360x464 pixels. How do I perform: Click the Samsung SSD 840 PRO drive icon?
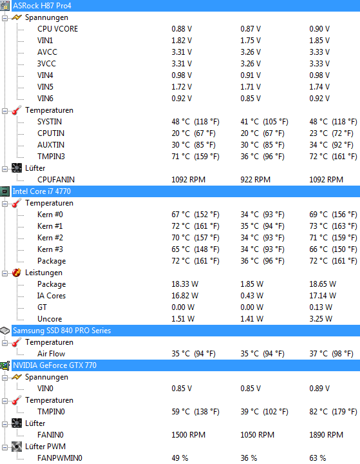5,331
